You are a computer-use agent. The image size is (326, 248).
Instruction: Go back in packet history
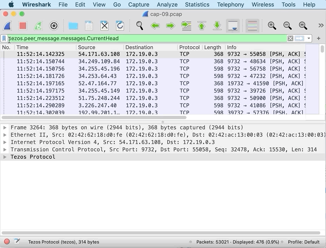[155, 26]
